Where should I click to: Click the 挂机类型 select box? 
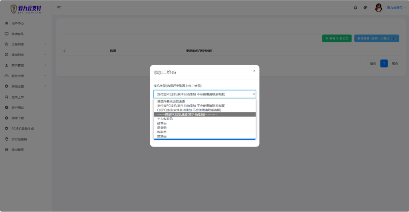coord(204,94)
